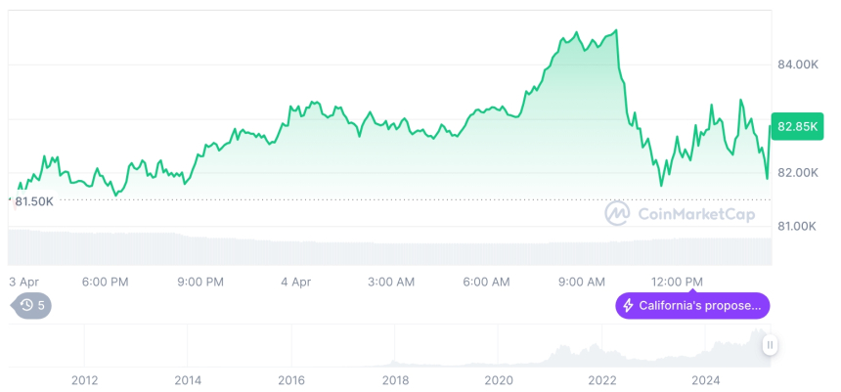Select 2024 on the history timeline
The height and width of the screenshot is (392, 841).
click(x=706, y=380)
